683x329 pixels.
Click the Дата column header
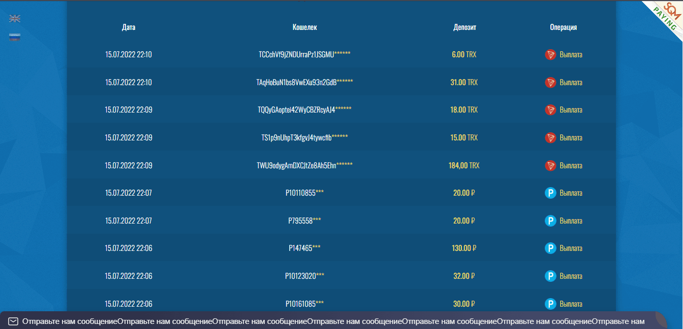point(129,27)
